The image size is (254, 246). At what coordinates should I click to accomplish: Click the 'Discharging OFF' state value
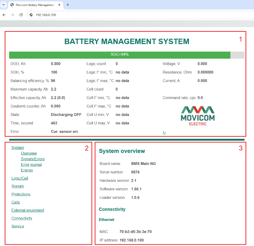pyautogui.click(x=66, y=115)
